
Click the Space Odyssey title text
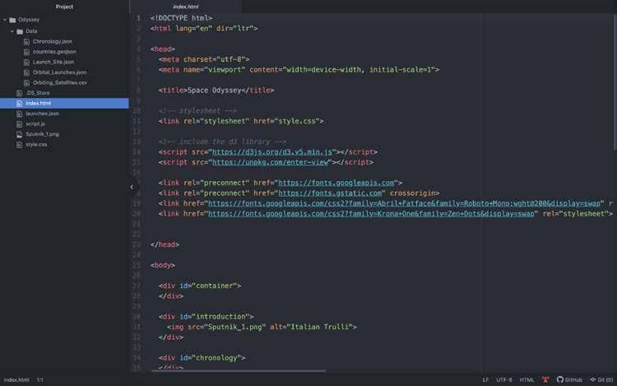tap(215, 90)
